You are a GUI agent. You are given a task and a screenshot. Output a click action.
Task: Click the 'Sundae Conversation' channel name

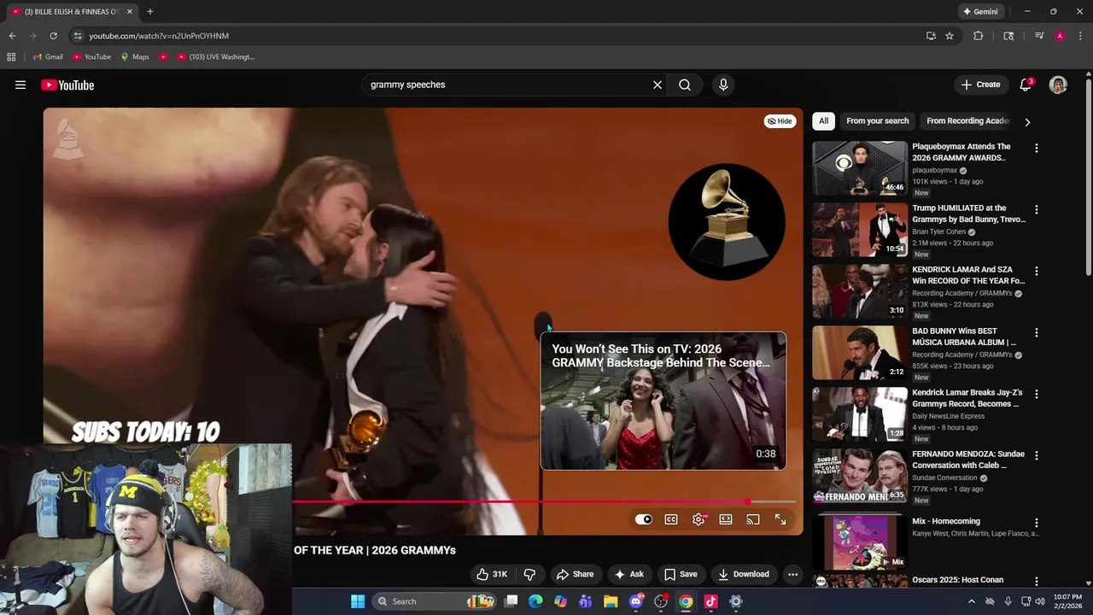tap(944, 478)
